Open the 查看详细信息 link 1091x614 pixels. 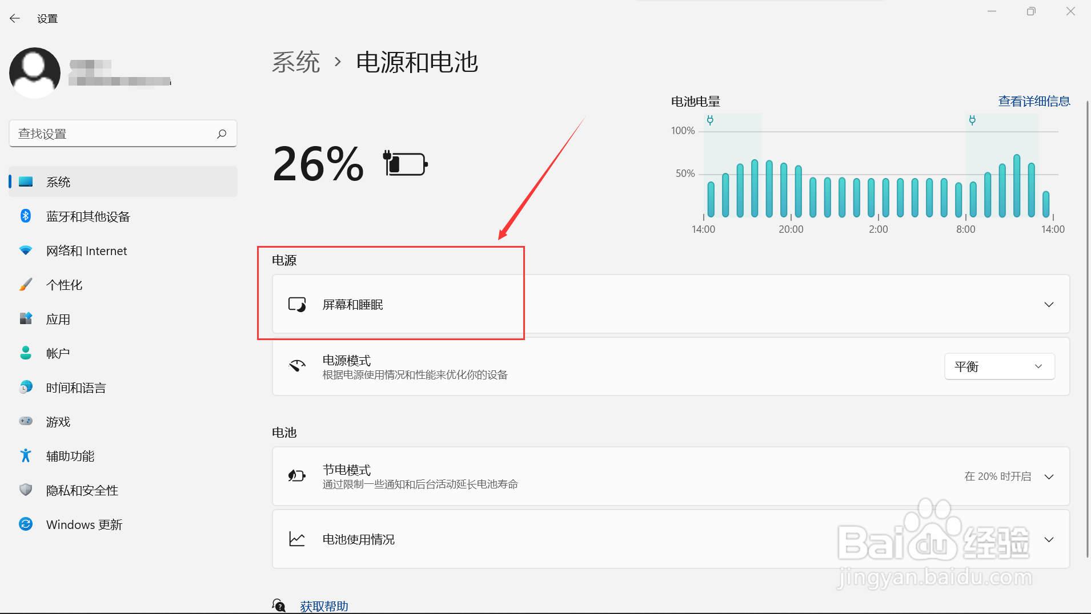[1033, 101]
